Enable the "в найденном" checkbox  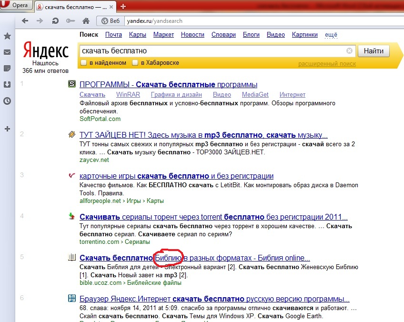point(84,63)
